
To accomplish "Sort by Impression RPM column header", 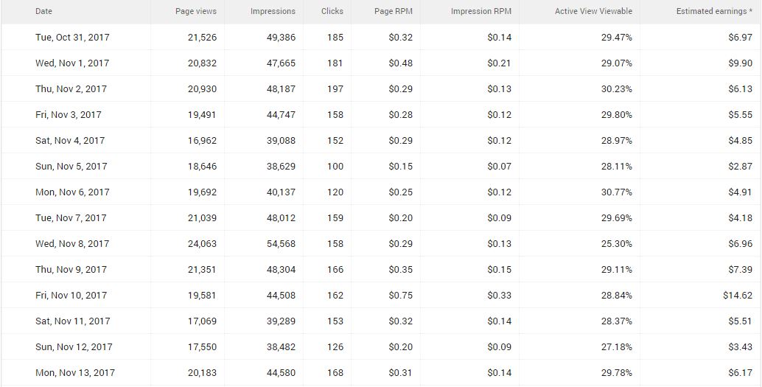I will click(480, 11).
